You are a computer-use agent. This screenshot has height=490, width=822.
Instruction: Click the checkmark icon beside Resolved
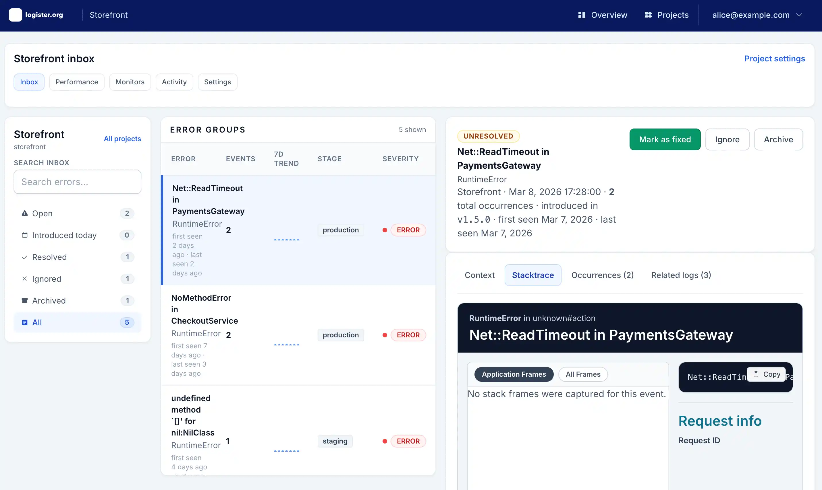point(24,257)
